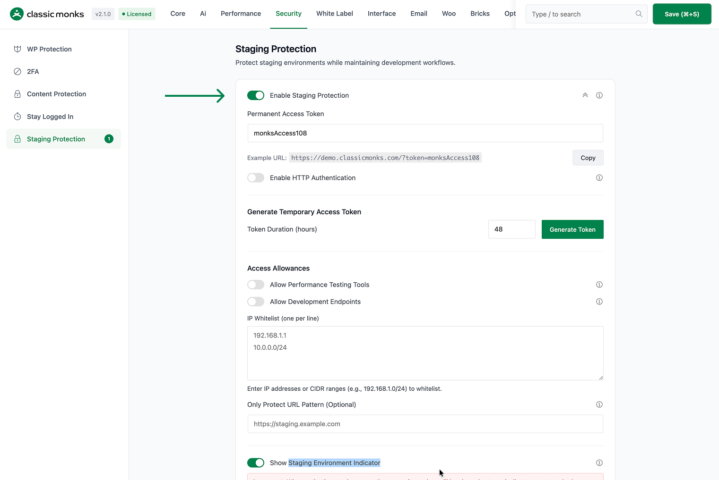Click the Content Protection lock icon

17,94
